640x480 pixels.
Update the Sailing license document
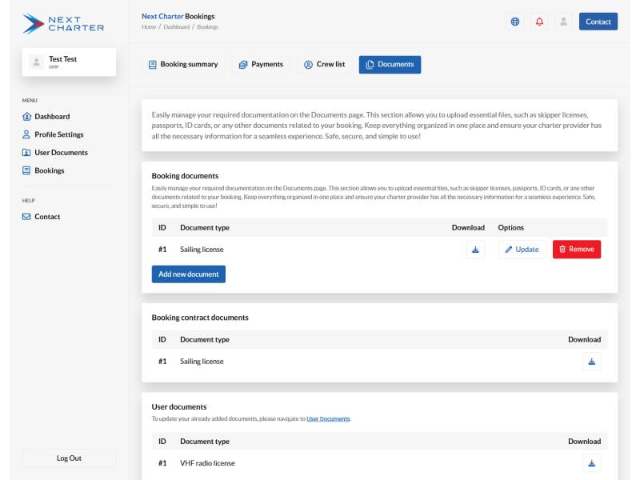pyautogui.click(x=522, y=250)
